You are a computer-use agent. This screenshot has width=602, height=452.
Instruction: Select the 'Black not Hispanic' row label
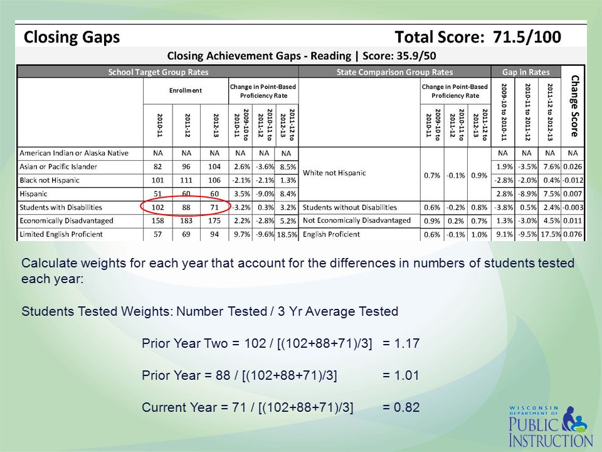[50, 180]
